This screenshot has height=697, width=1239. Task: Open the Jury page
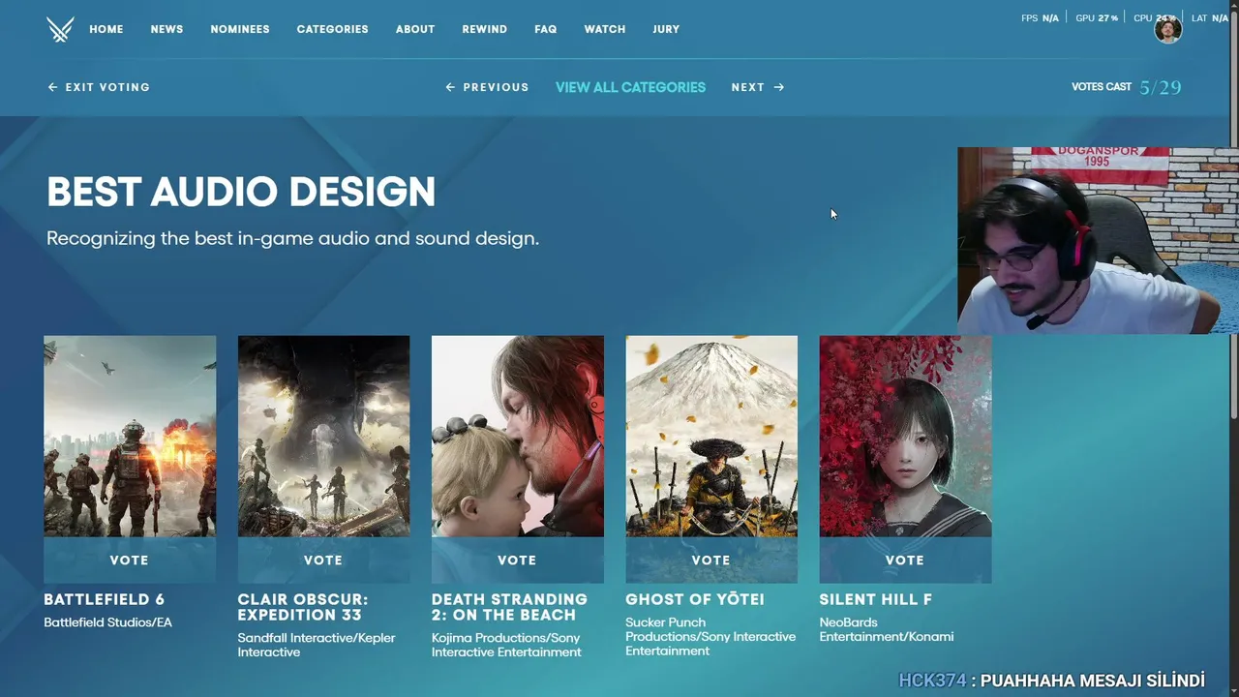coord(666,29)
